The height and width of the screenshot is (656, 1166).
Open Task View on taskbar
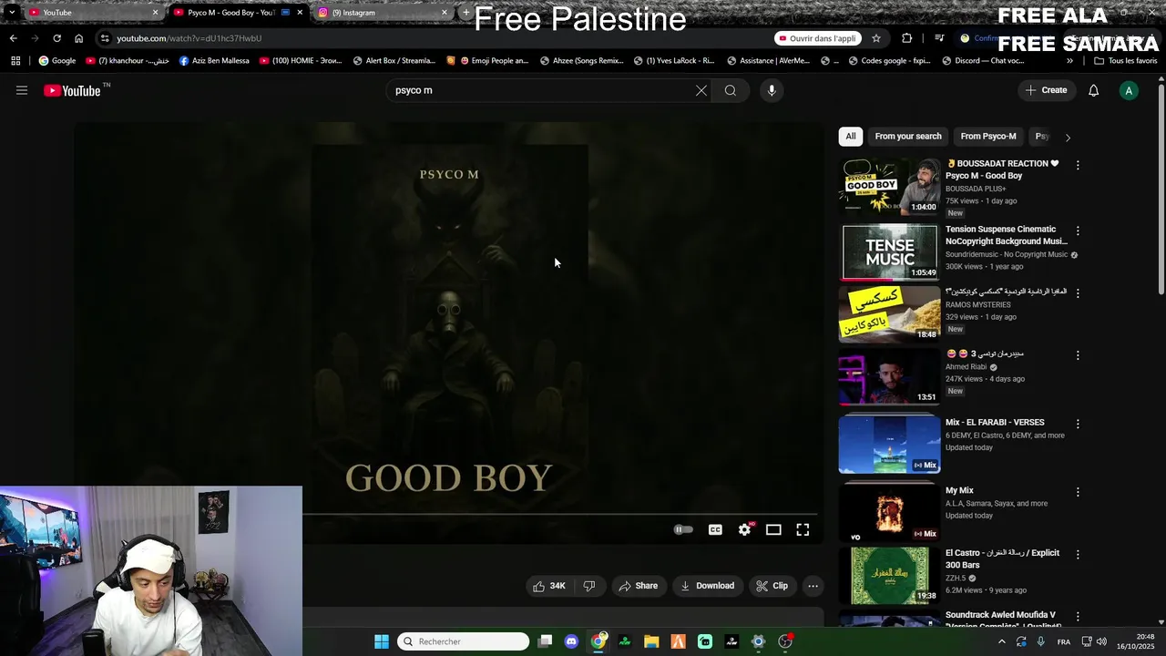click(x=545, y=641)
